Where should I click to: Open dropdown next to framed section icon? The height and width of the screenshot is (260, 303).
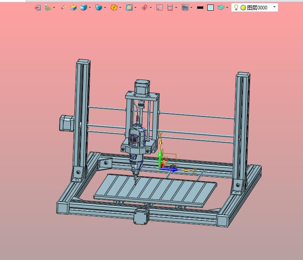pos(135,8)
